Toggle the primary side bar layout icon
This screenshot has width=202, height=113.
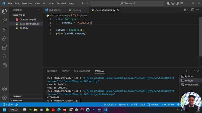pyautogui.click(x=169, y=3)
